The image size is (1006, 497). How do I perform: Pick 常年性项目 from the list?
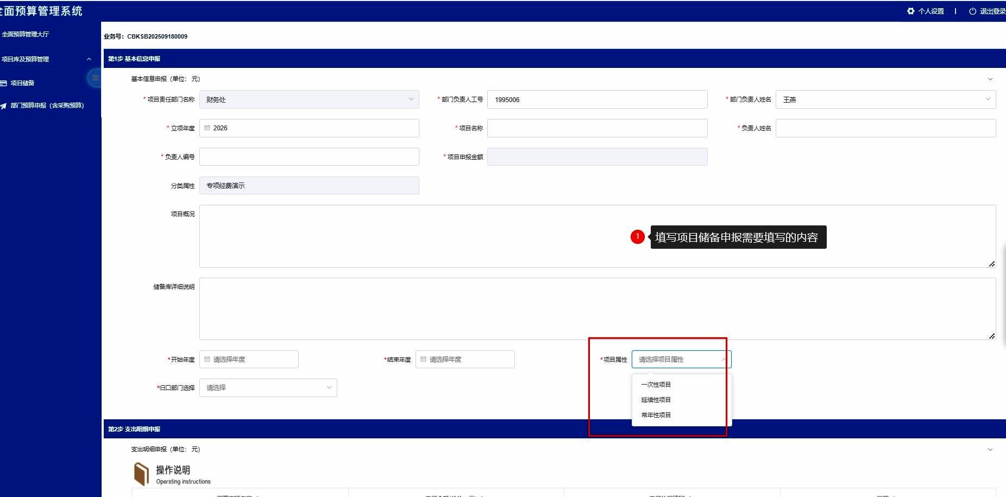click(x=656, y=415)
